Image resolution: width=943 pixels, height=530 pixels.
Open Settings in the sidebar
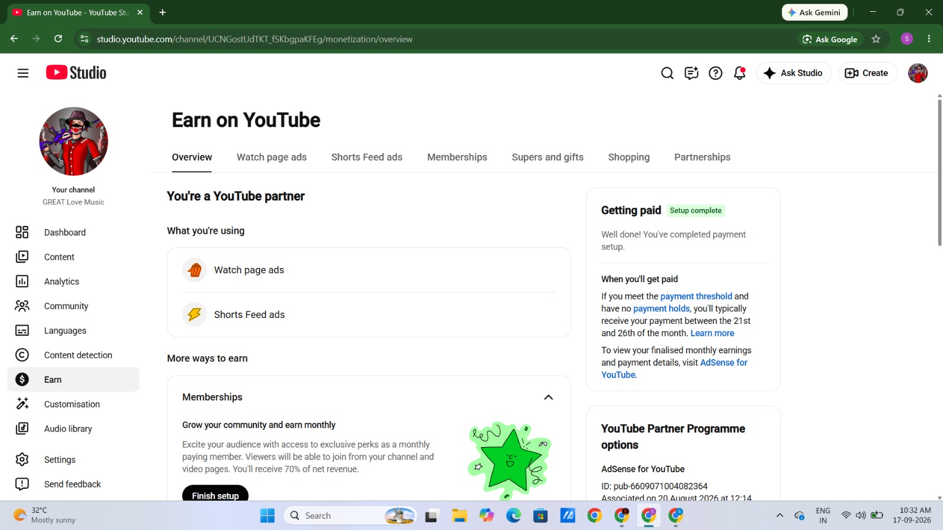pos(74,459)
